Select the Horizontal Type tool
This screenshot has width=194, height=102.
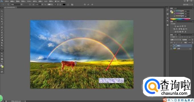[x=2, y=51]
